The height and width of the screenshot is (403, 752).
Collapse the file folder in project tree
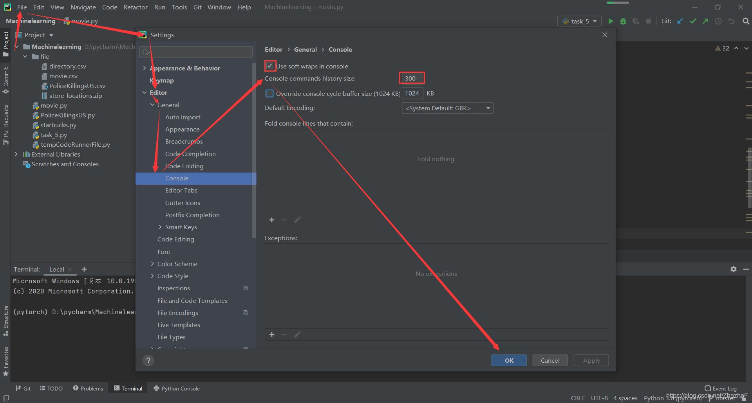[x=25, y=56]
